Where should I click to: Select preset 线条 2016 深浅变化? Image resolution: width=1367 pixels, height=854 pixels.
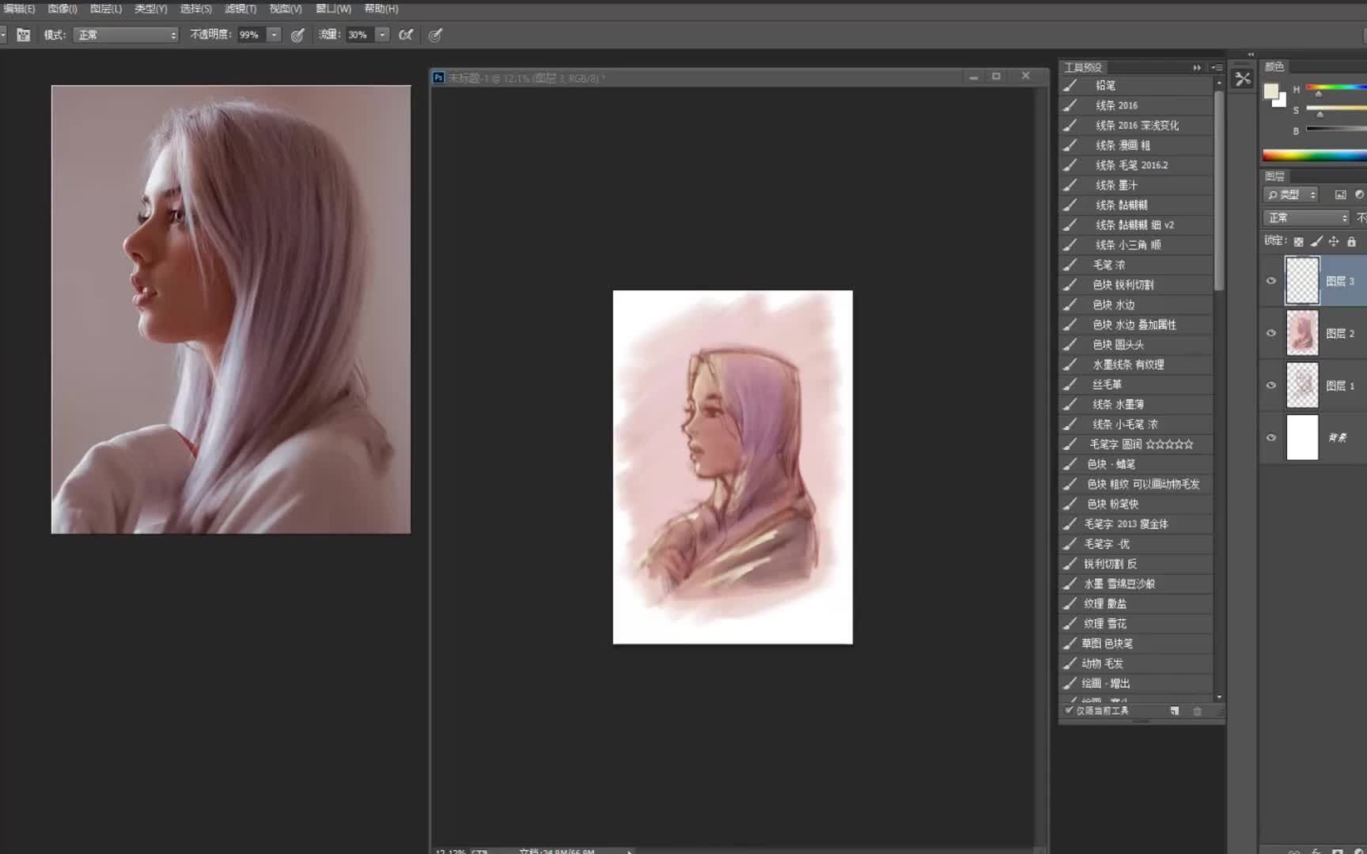click(1135, 125)
